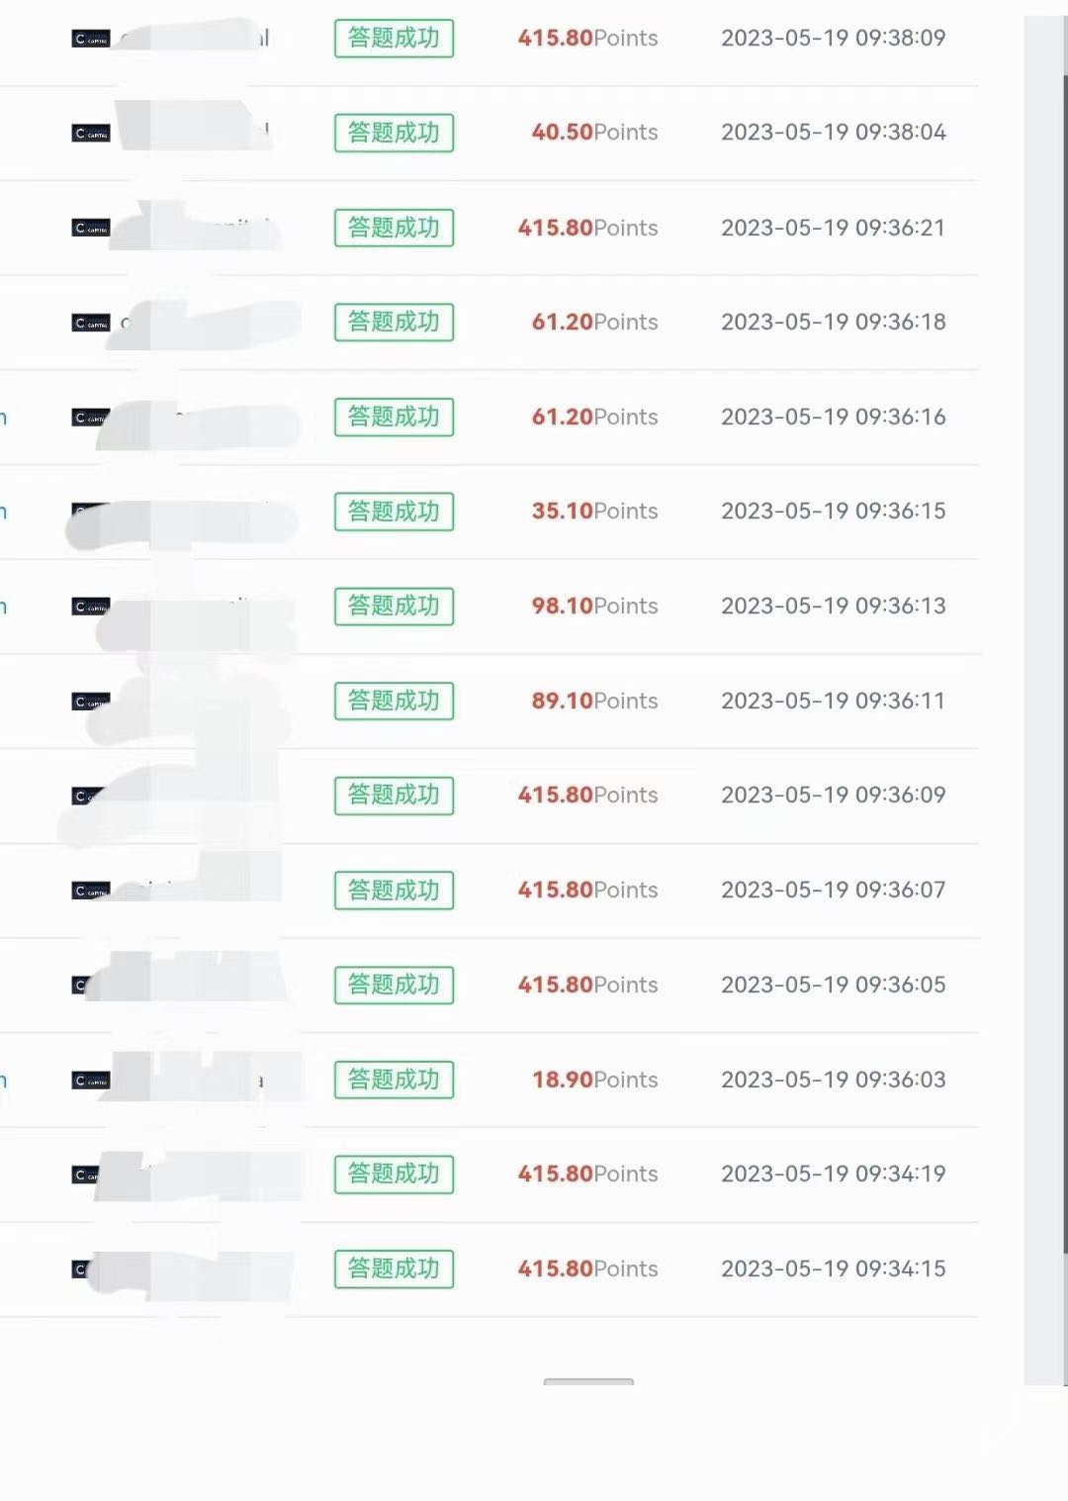This screenshot has height=1501, width=1068.
Task: Select the Capital logo beside the 09:36:21 entry
Action: (91, 229)
